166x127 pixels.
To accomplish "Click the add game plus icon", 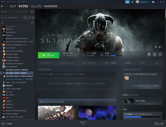I will (3, 124).
